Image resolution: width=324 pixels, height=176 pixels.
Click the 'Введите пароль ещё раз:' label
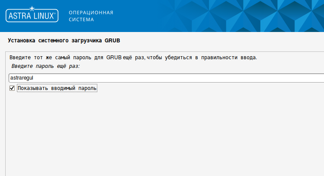coord(45,66)
